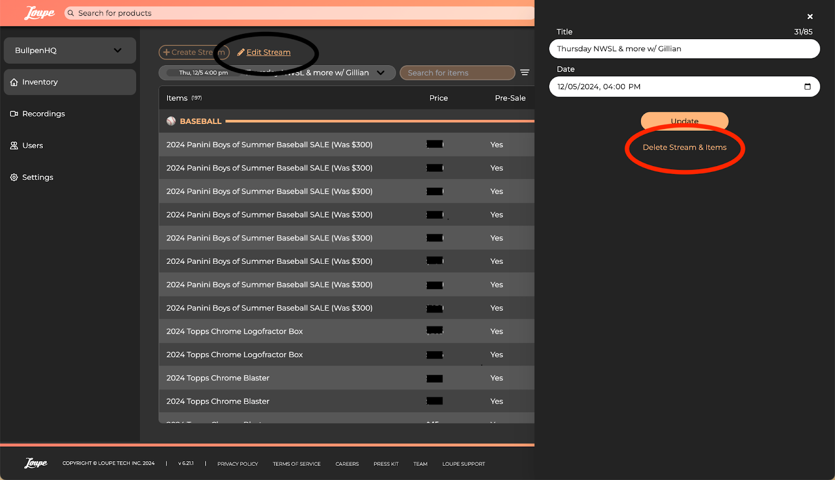Open the Users section
Viewport: 835px width, 480px height.
(32, 146)
